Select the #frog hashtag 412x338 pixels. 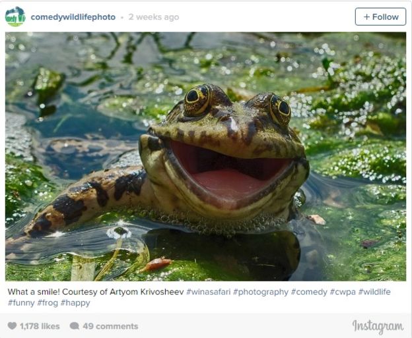tap(48, 303)
